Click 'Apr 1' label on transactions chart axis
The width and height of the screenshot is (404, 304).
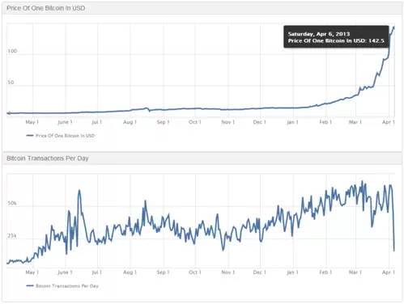tap(389, 272)
